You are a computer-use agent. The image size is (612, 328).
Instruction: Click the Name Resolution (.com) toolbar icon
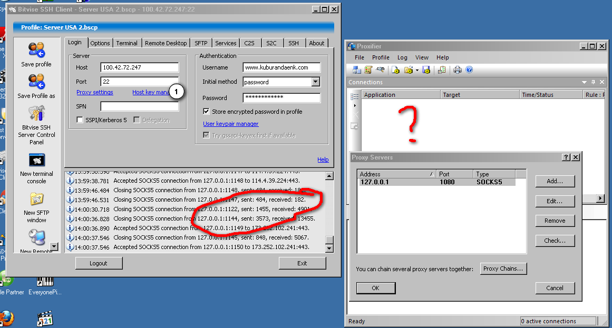coord(381,70)
